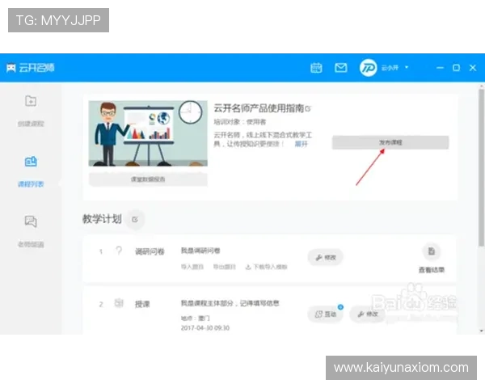This screenshot has width=485, height=388.
Task: Click 导出题目 link
Action: 224,267
